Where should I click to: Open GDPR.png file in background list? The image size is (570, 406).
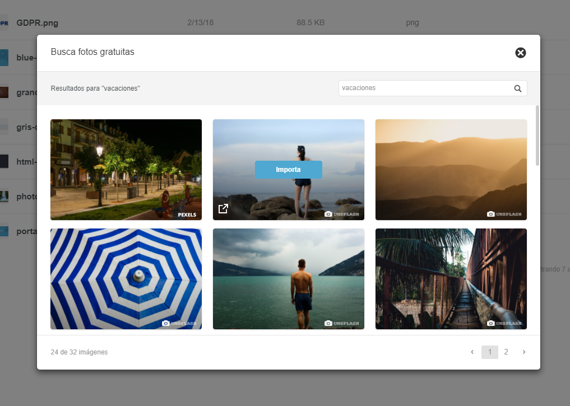click(x=37, y=23)
